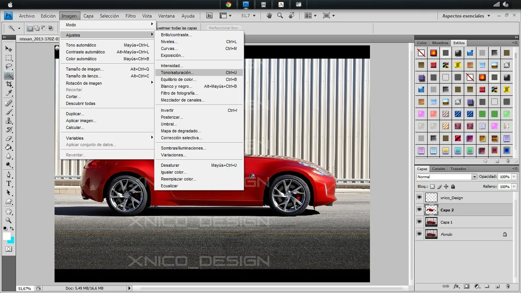The width and height of the screenshot is (521, 293).
Task: Select the Blur tool
Action: pyautogui.click(x=8, y=156)
